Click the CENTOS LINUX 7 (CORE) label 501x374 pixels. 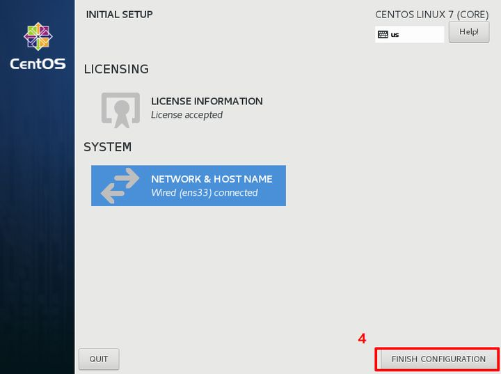point(431,15)
